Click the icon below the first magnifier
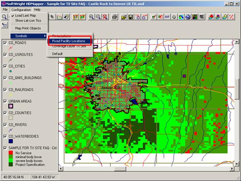The height and width of the screenshot is (181, 241). (x=5, y=25)
